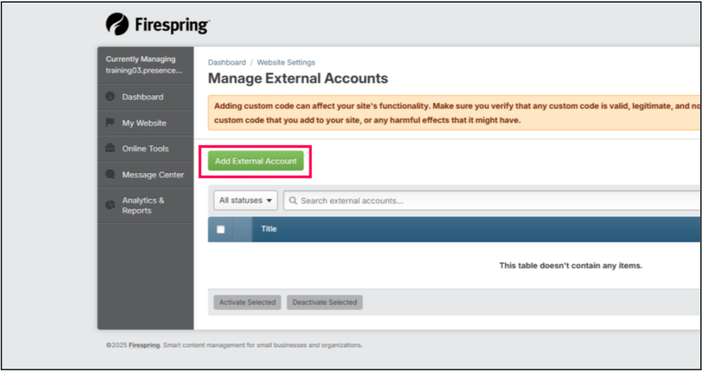Tick the select-all checkbox in the table header
The height and width of the screenshot is (371, 702).
pyautogui.click(x=220, y=229)
